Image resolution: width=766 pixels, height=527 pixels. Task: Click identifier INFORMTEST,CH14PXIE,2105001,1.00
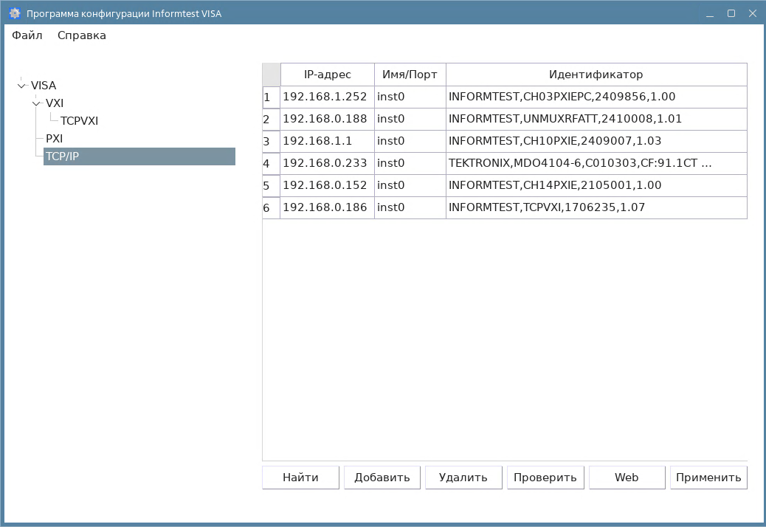596,185
